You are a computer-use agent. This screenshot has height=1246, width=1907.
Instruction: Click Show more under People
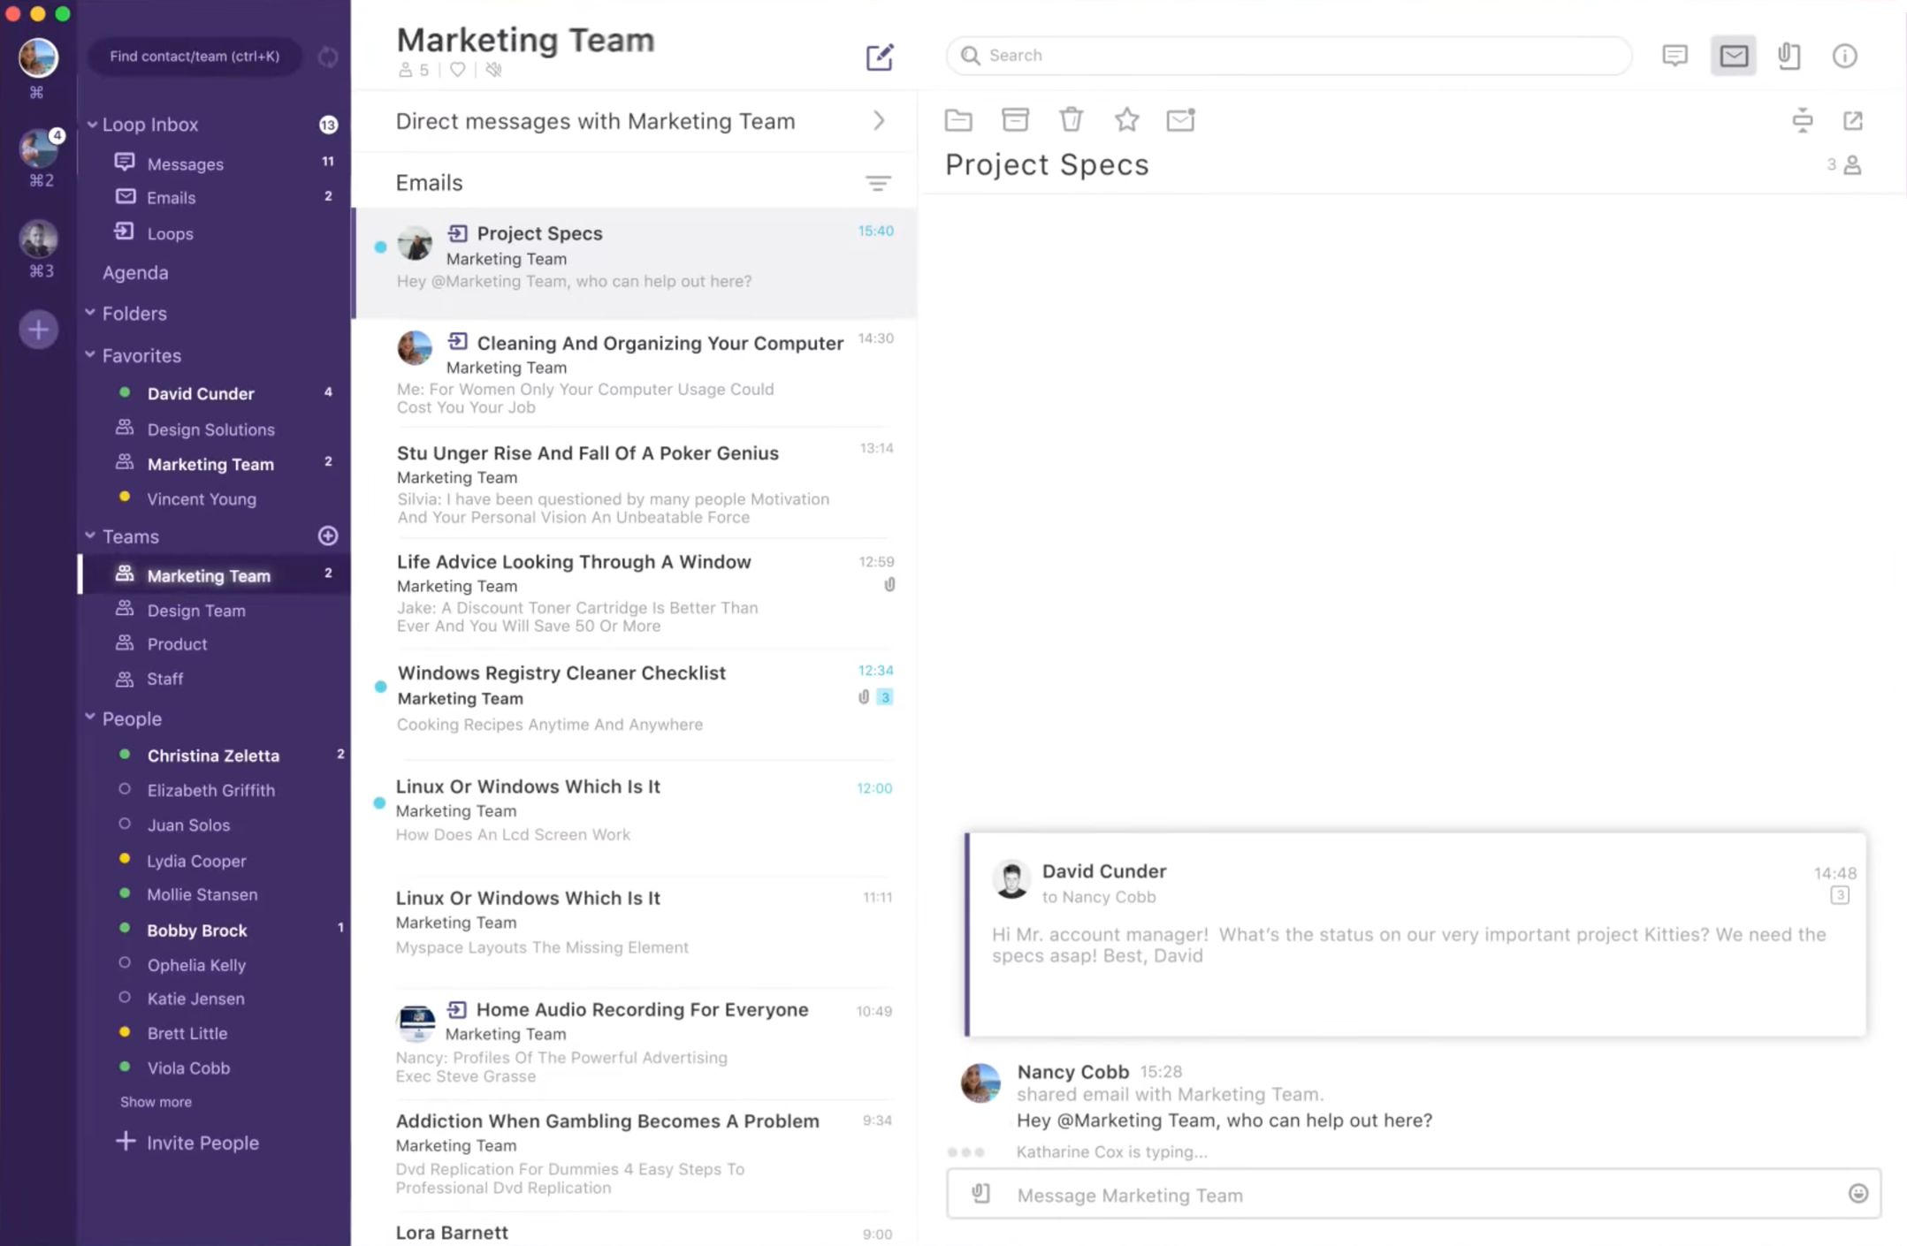pyautogui.click(x=156, y=1102)
